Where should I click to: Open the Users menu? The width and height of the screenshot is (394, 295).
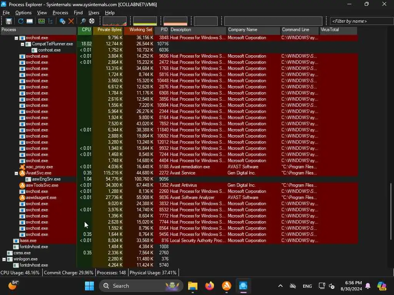tap(94, 13)
